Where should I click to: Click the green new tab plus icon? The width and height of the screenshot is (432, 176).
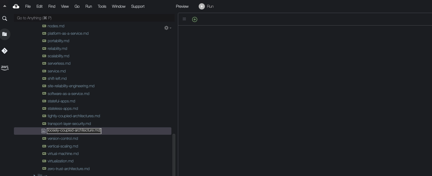tap(195, 19)
